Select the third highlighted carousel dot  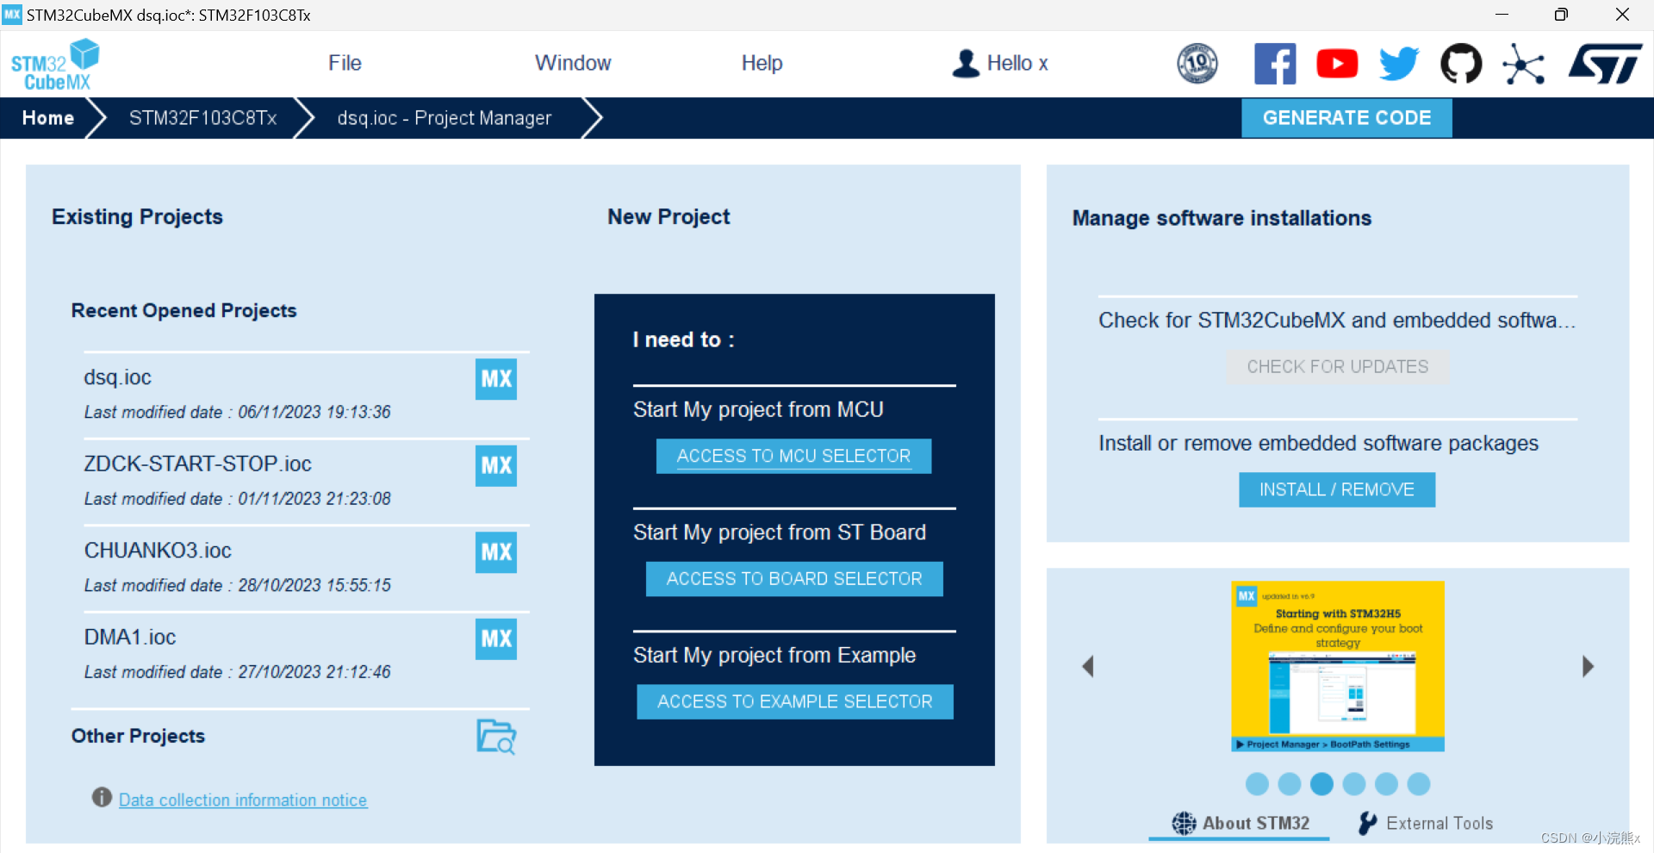click(1321, 784)
